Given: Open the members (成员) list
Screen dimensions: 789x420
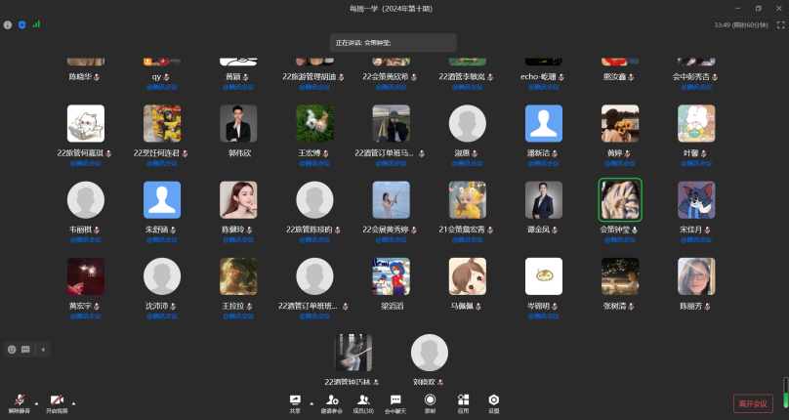Looking at the screenshot, I should [x=363, y=401].
